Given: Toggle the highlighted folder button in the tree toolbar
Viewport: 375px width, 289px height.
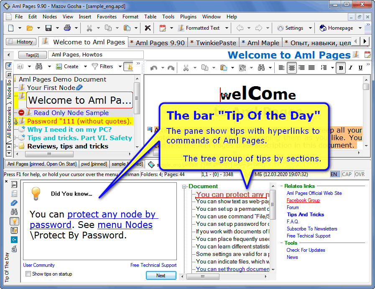Looking at the screenshot, I should 128,66.
